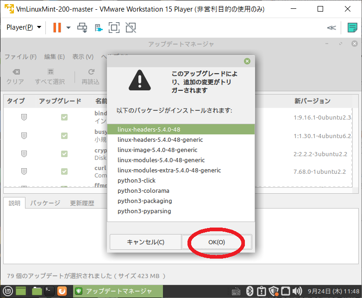362x298 pixels.
Task: Open the Player(P) menu dropdown
Action: pos(24,27)
